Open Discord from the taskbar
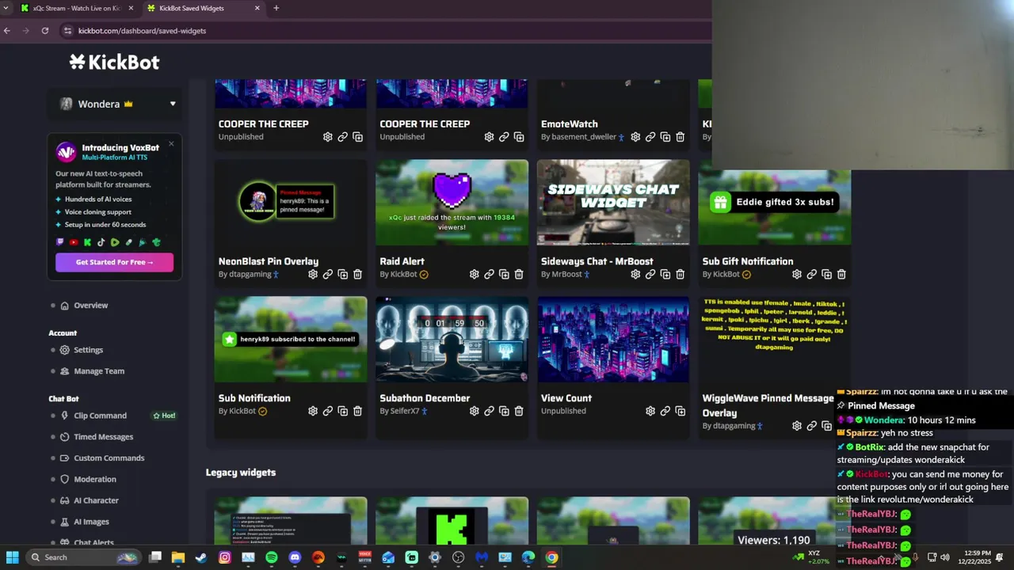The width and height of the screenshot is (1014, 570). click(295, 557)
